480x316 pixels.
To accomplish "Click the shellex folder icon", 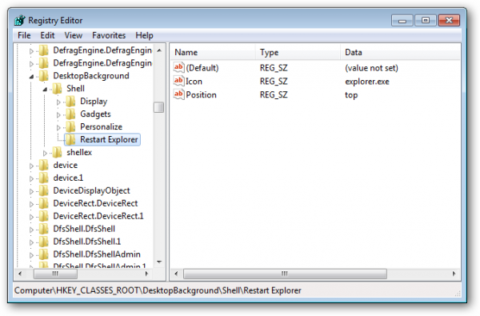I will pyautogui.click(x=58, y=152).
